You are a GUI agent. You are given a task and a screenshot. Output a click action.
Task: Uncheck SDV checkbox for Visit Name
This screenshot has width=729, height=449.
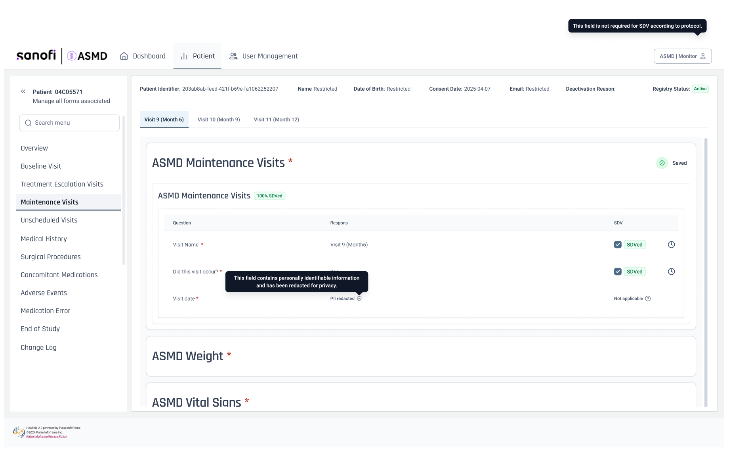click(618, 245)
